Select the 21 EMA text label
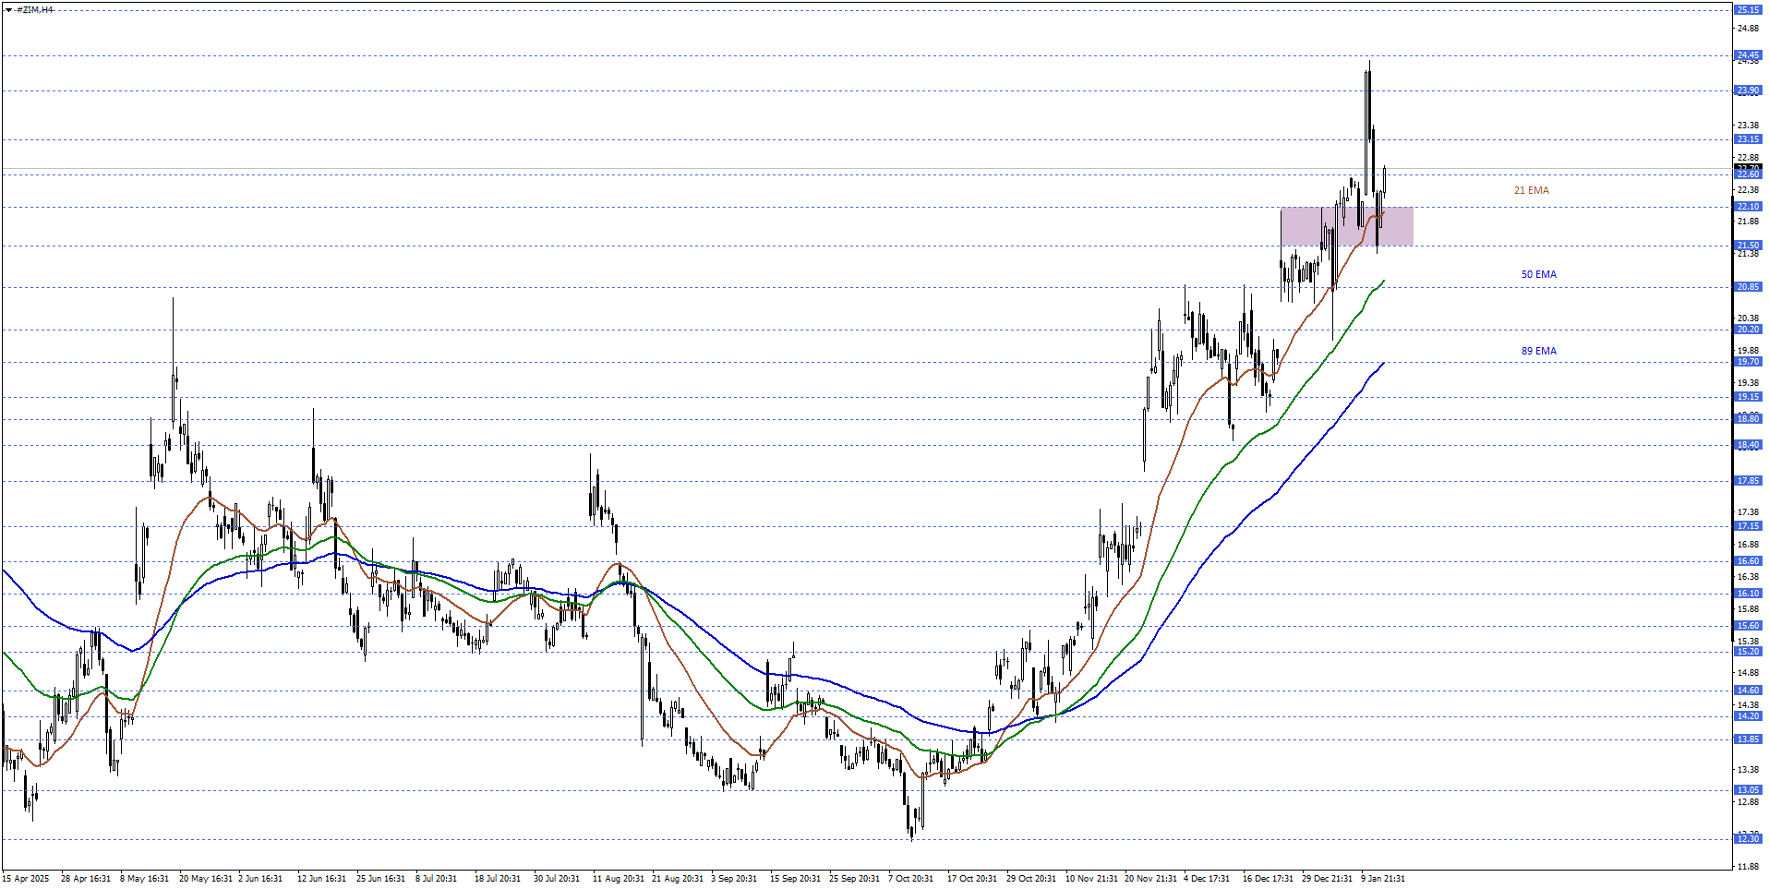 tap(1531, 191)
